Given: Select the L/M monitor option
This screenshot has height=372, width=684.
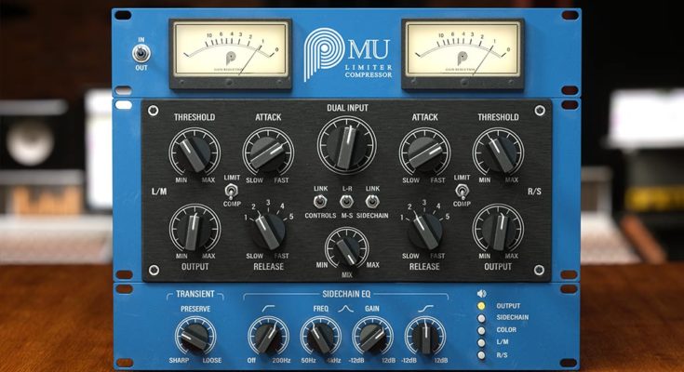Looking at the screenshot, I should click(480, 342).
